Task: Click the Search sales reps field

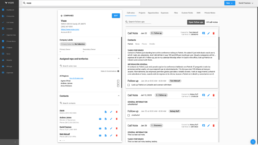Action: pyautogui.click(x=89, y=66)
